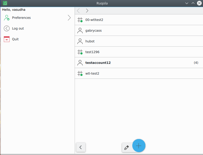The height and width of the screenshot is (155, 203).
Task: Click the Preferences user icon
Action: pos(7,18)
